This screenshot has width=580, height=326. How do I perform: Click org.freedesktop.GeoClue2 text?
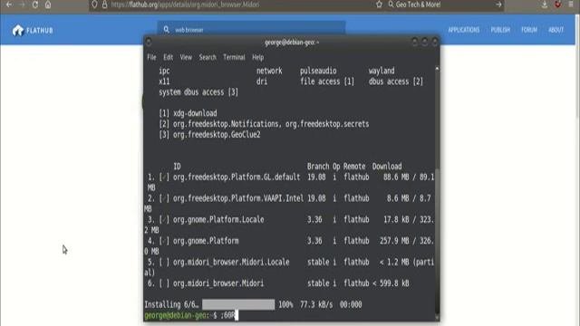[217, 135]
